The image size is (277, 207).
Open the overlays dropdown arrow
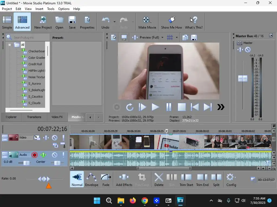pyautogui.click(x=177, y=37)
